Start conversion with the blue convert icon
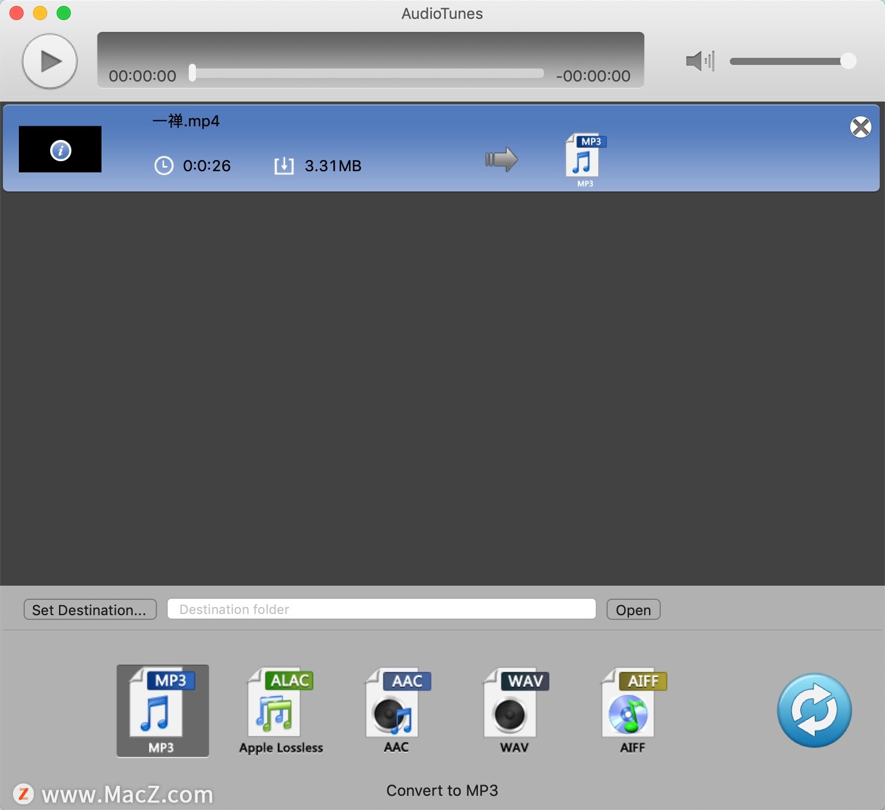Viewport: 885px width, 810px height. click(814, 710)
